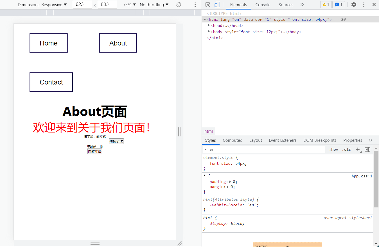Open the Computed tab
Viewport: 379px width, 247px height.
[233, 140]
